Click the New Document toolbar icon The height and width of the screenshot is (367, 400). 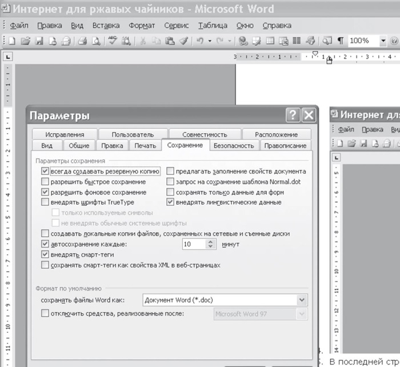tap(13, 41)
